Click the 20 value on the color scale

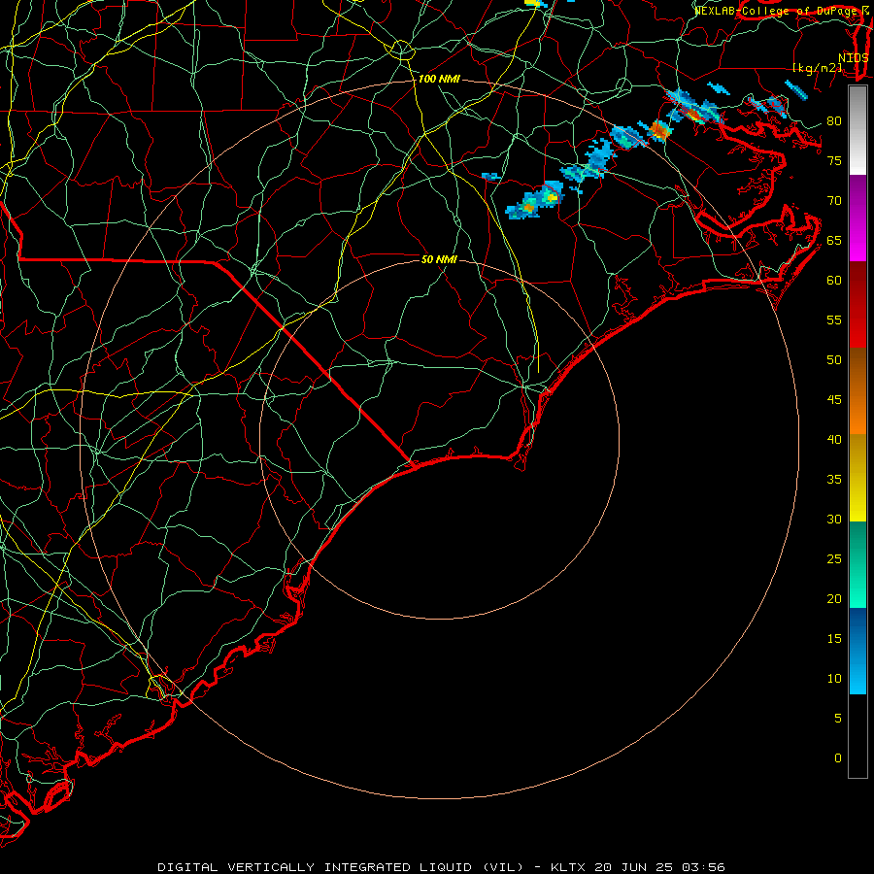click(x=834, y=599)
